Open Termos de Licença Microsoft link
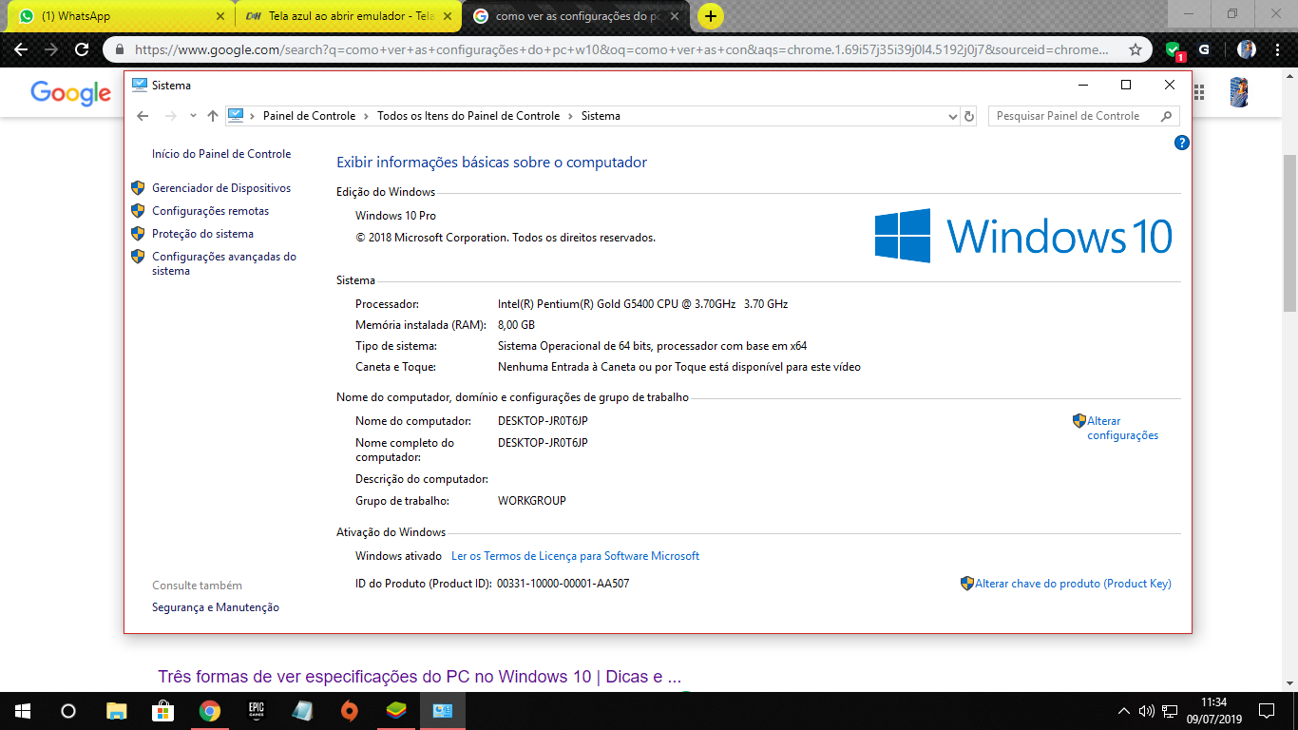The height and width of the screenshot is (730, 1298). 575,556
